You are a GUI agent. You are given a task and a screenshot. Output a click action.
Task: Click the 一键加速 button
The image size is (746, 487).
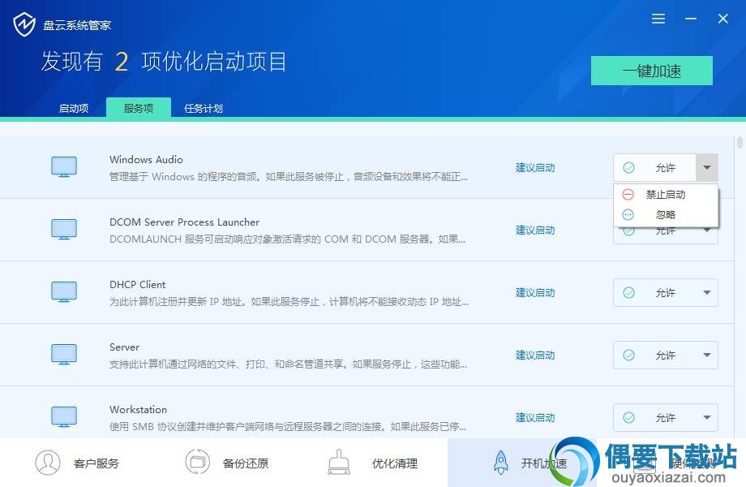[651, 71]
